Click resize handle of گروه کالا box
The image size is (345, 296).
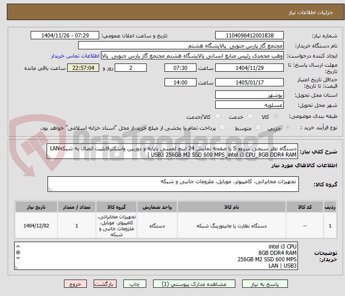(50, 190)
